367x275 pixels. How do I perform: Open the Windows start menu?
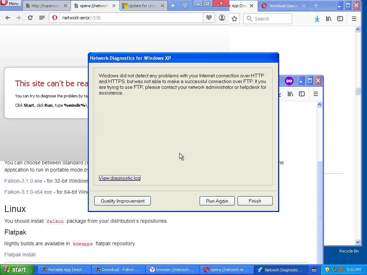(17, 270)
